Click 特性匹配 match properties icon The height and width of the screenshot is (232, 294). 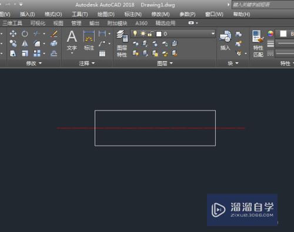pyautogui.click(x=258, y=44)
